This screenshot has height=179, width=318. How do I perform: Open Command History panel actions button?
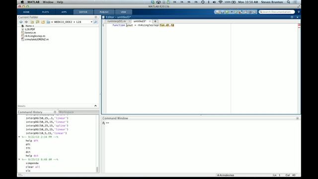pos(55,112)
